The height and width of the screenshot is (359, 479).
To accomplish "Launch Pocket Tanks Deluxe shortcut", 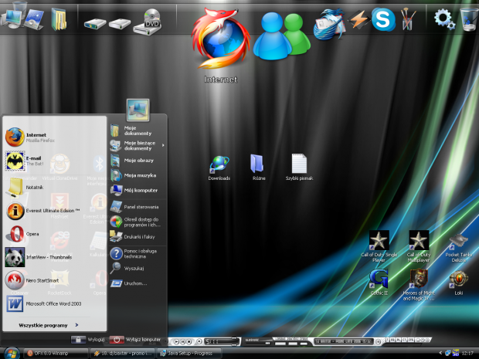I will [x=459, y=248].
